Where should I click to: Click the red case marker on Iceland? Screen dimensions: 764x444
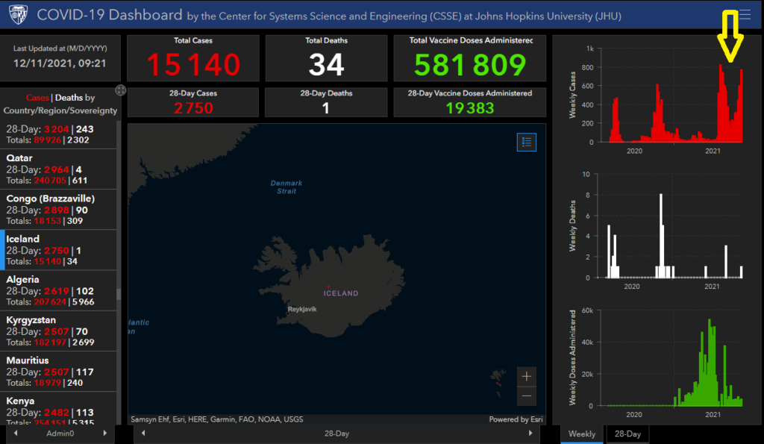[328, 287]
